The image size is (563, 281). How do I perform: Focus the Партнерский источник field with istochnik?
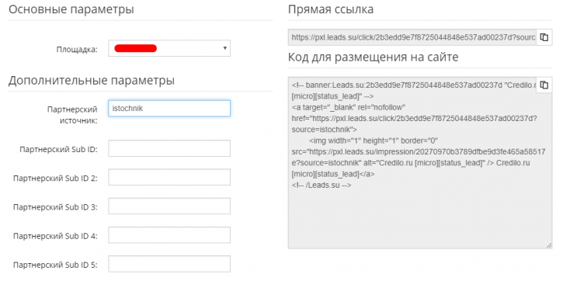pyautogui.click(x=169, y=108)
